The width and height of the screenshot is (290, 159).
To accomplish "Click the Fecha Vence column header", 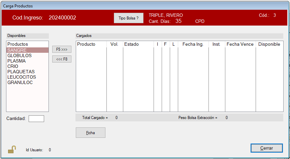I will (240, 44).
